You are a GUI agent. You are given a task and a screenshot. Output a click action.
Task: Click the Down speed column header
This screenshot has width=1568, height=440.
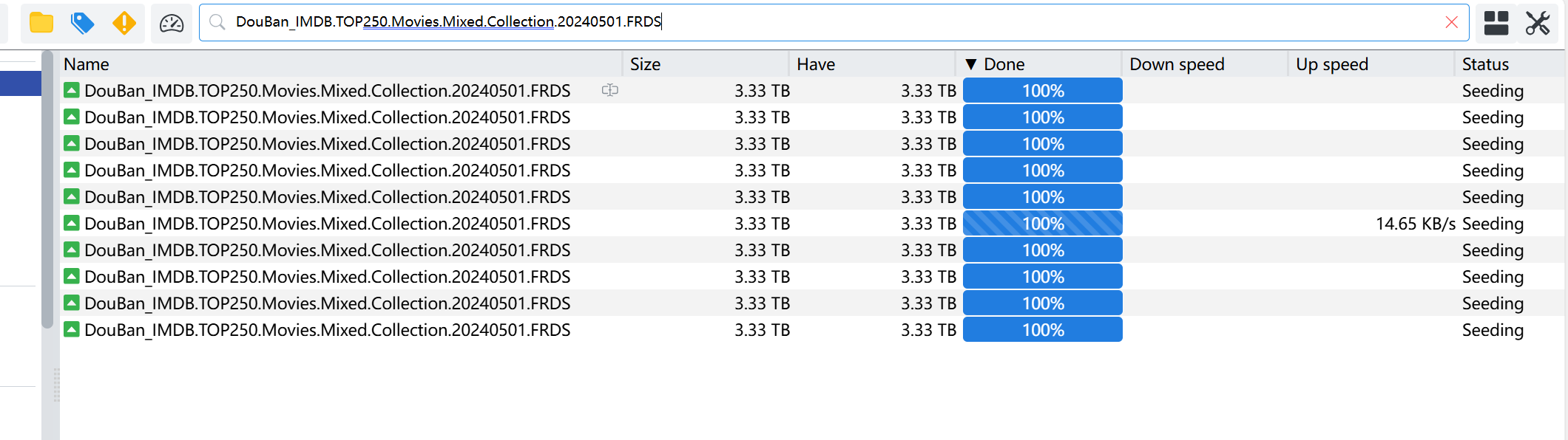tap(1176, 64)
